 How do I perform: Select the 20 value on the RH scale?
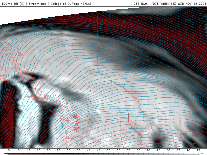(x=49, y=150)
